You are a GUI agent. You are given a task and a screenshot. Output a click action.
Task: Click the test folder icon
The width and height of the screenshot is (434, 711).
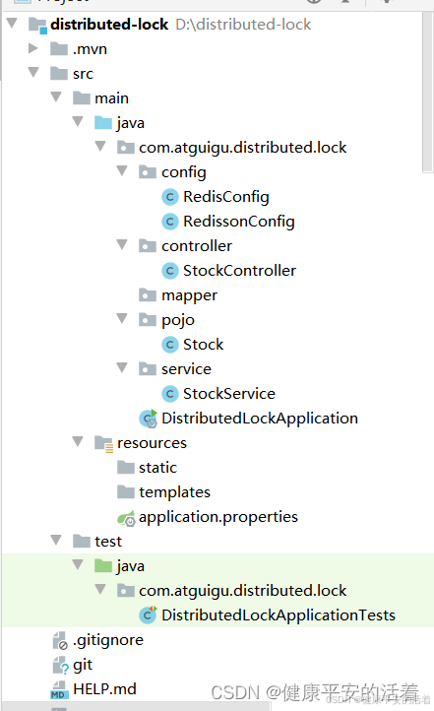[82, 541]
